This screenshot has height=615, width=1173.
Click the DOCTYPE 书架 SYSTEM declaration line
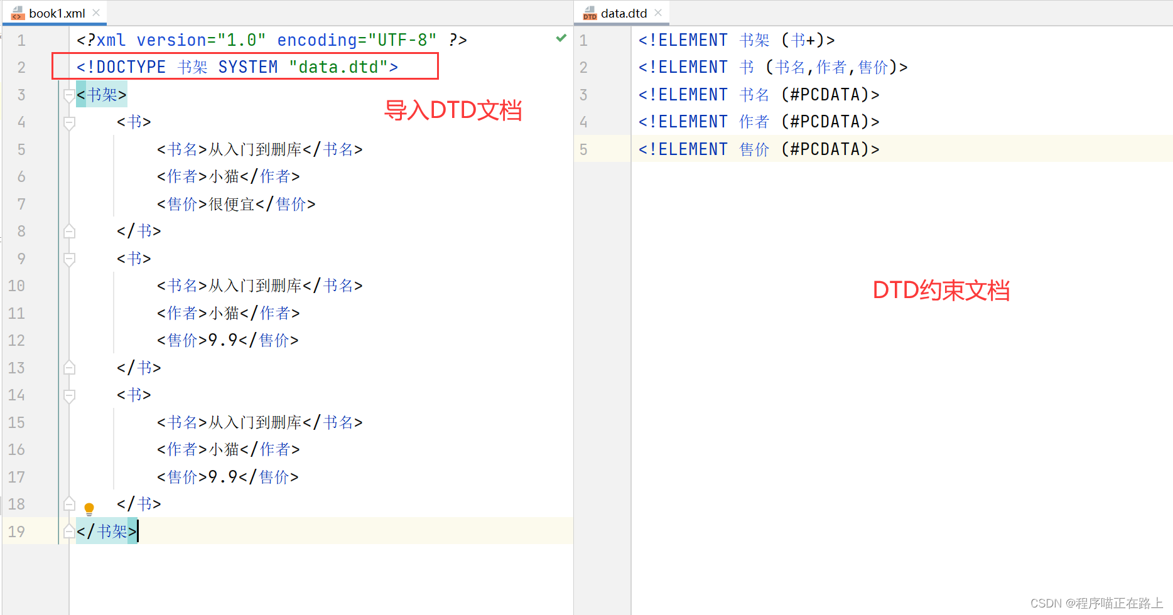coord(237,67)
